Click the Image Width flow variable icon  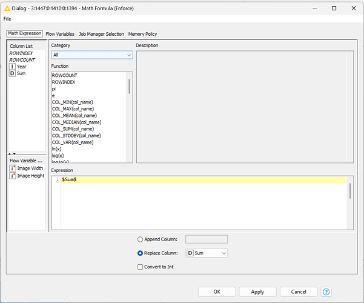(x=12, y=168)
